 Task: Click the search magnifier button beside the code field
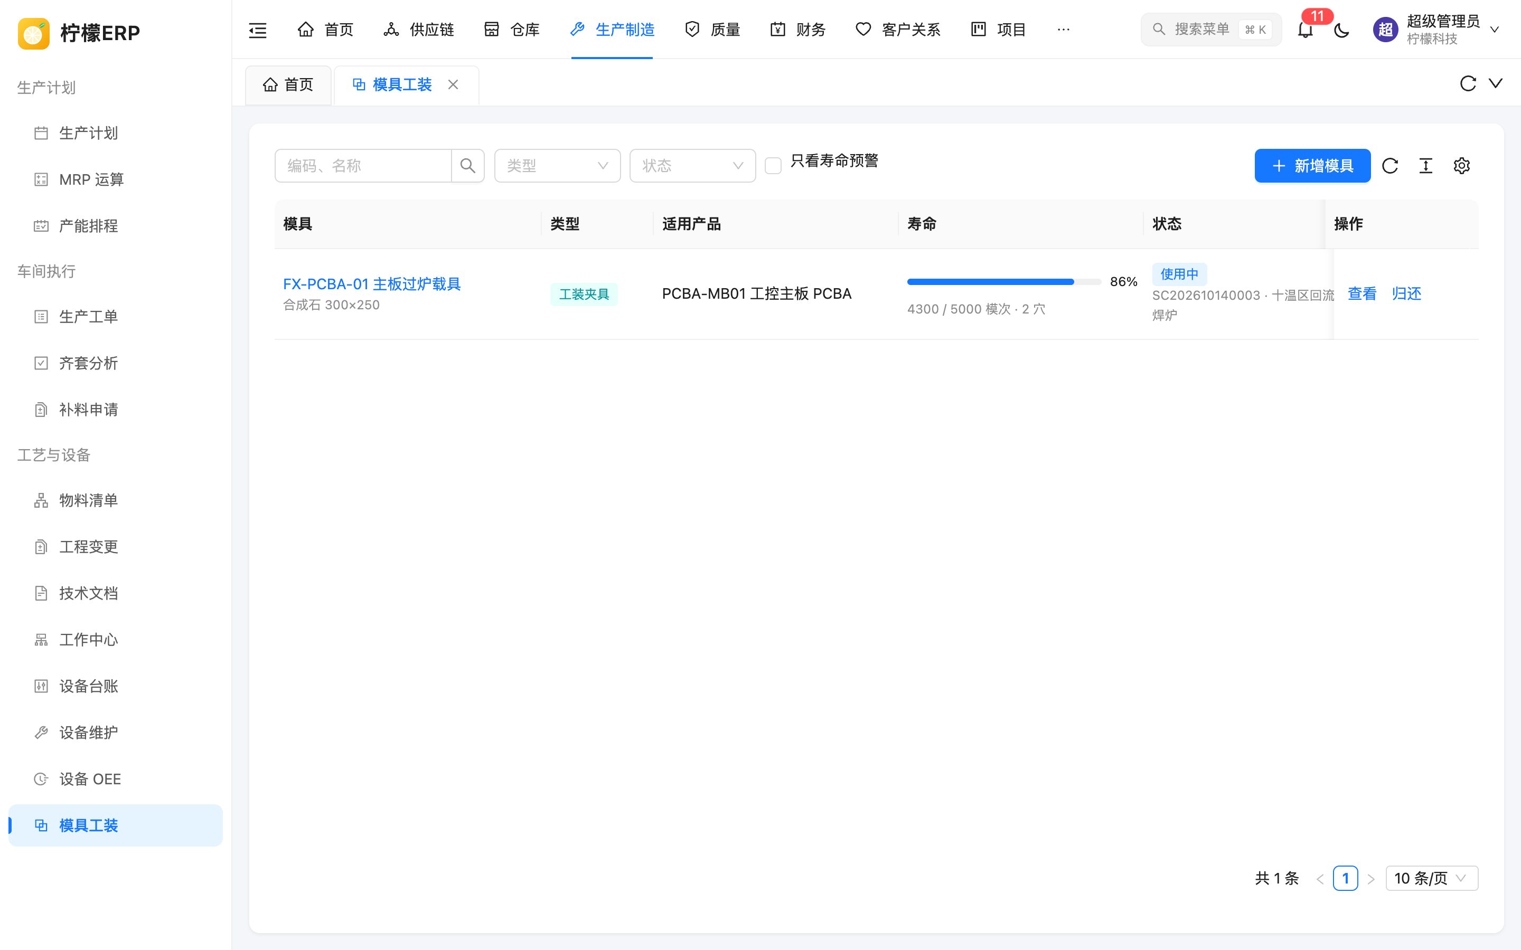[467, 166]
